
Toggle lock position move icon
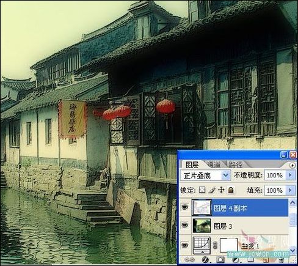coord(221,190)
